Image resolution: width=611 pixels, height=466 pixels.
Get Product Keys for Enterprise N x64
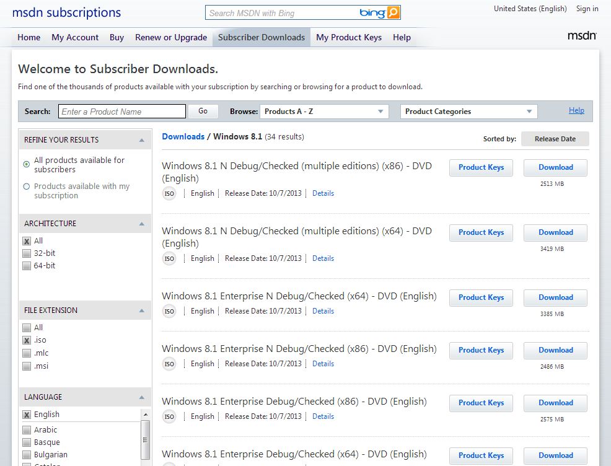click(481, 297)
